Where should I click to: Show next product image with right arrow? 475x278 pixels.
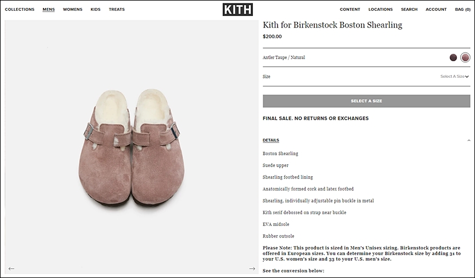(x=252, y=269)
